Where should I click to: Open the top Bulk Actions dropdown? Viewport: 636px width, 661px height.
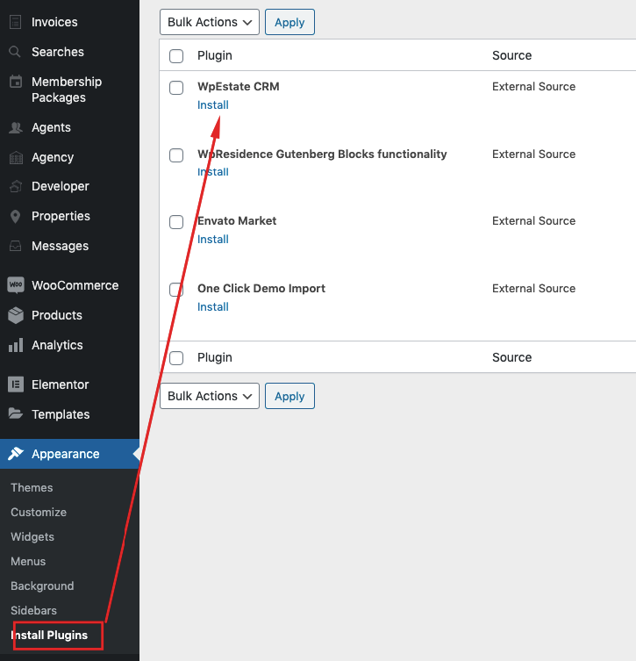210,22
